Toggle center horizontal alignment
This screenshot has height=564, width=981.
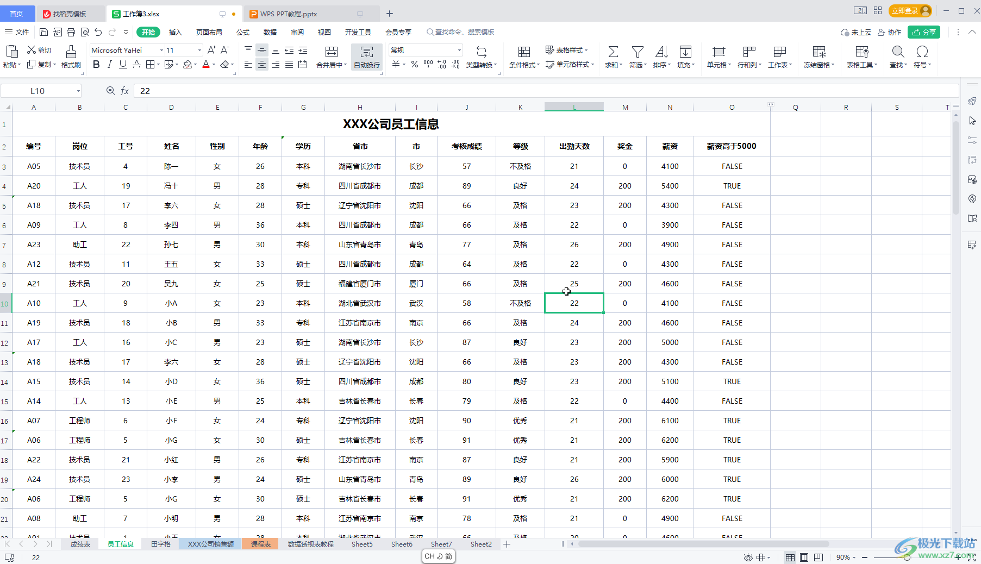click(x=262, y=65)
